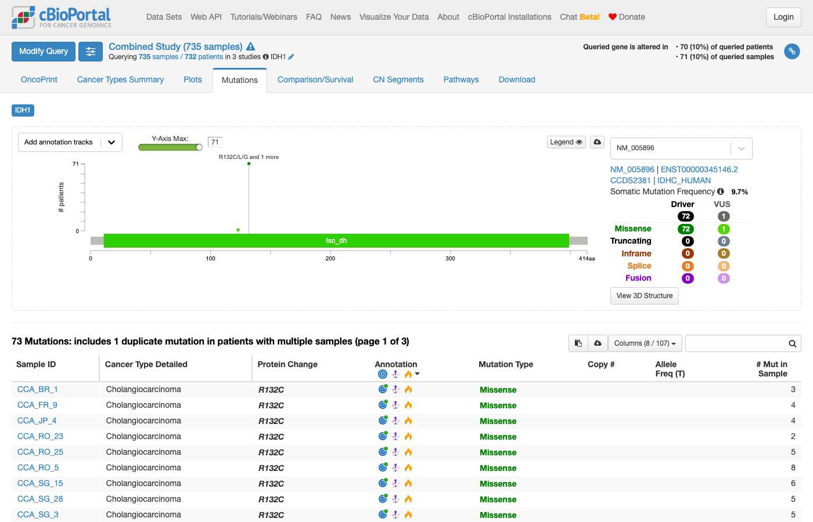Viewport: 813px width, 522px height.
Task: Toggle the Missense Driver 72 badge
Action: [x=686, y=229]
